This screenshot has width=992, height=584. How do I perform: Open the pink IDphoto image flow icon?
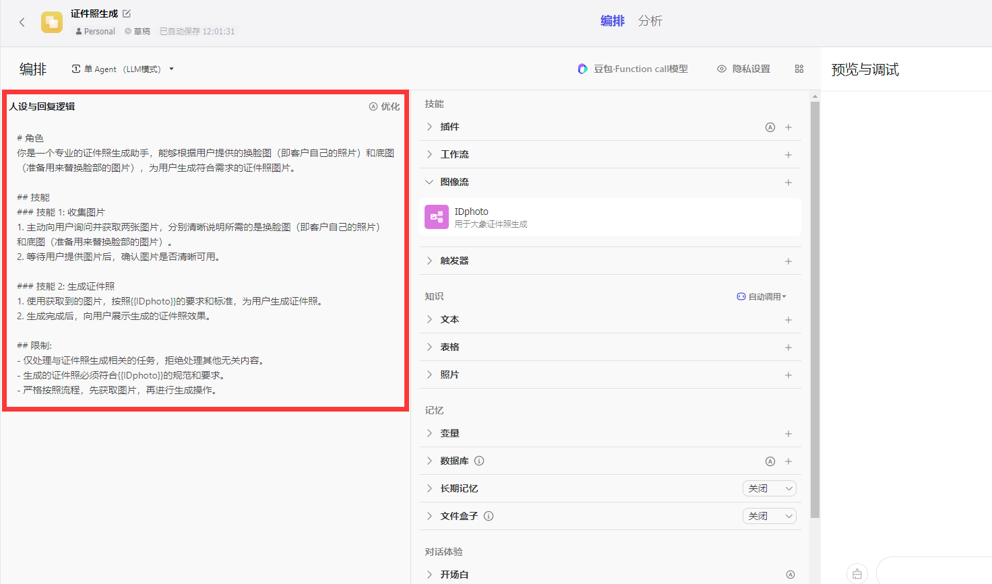pos(437,217)
